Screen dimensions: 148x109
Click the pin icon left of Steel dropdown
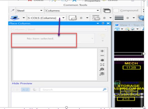pos(13,10)
